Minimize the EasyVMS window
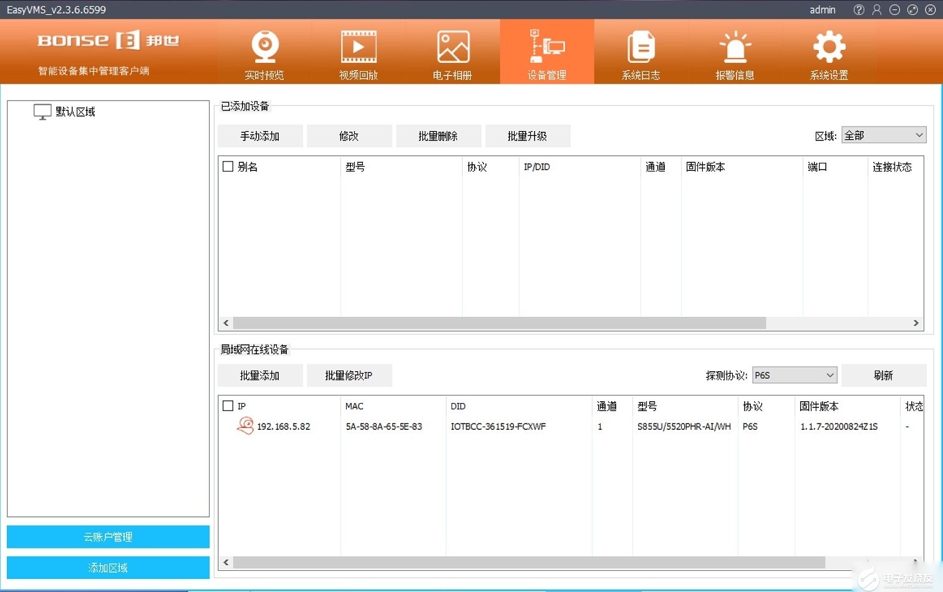 pyautogui.click(x=894, y=9)
